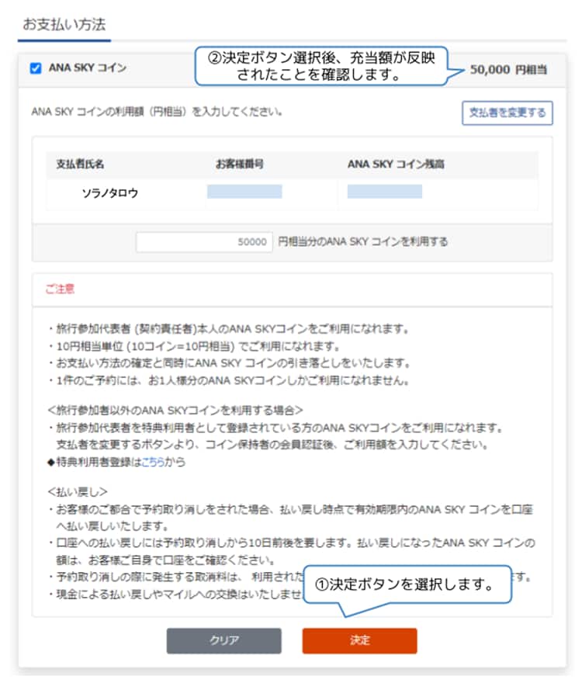Screen dimensions: 582x683
Task: Click the <旅行参加者以外のANA SKYコインを利用する場合> heading
Action: [175, 409]
